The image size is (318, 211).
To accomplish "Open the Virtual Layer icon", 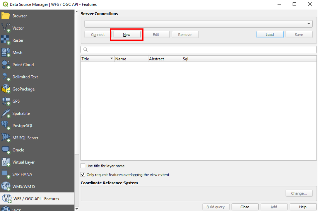I will pyautogui.click(x=6, y=162).
